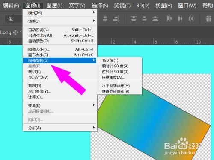Expand the 调整(J) submenu
This screenshot has height=160, width=214.
coord(60,21)
